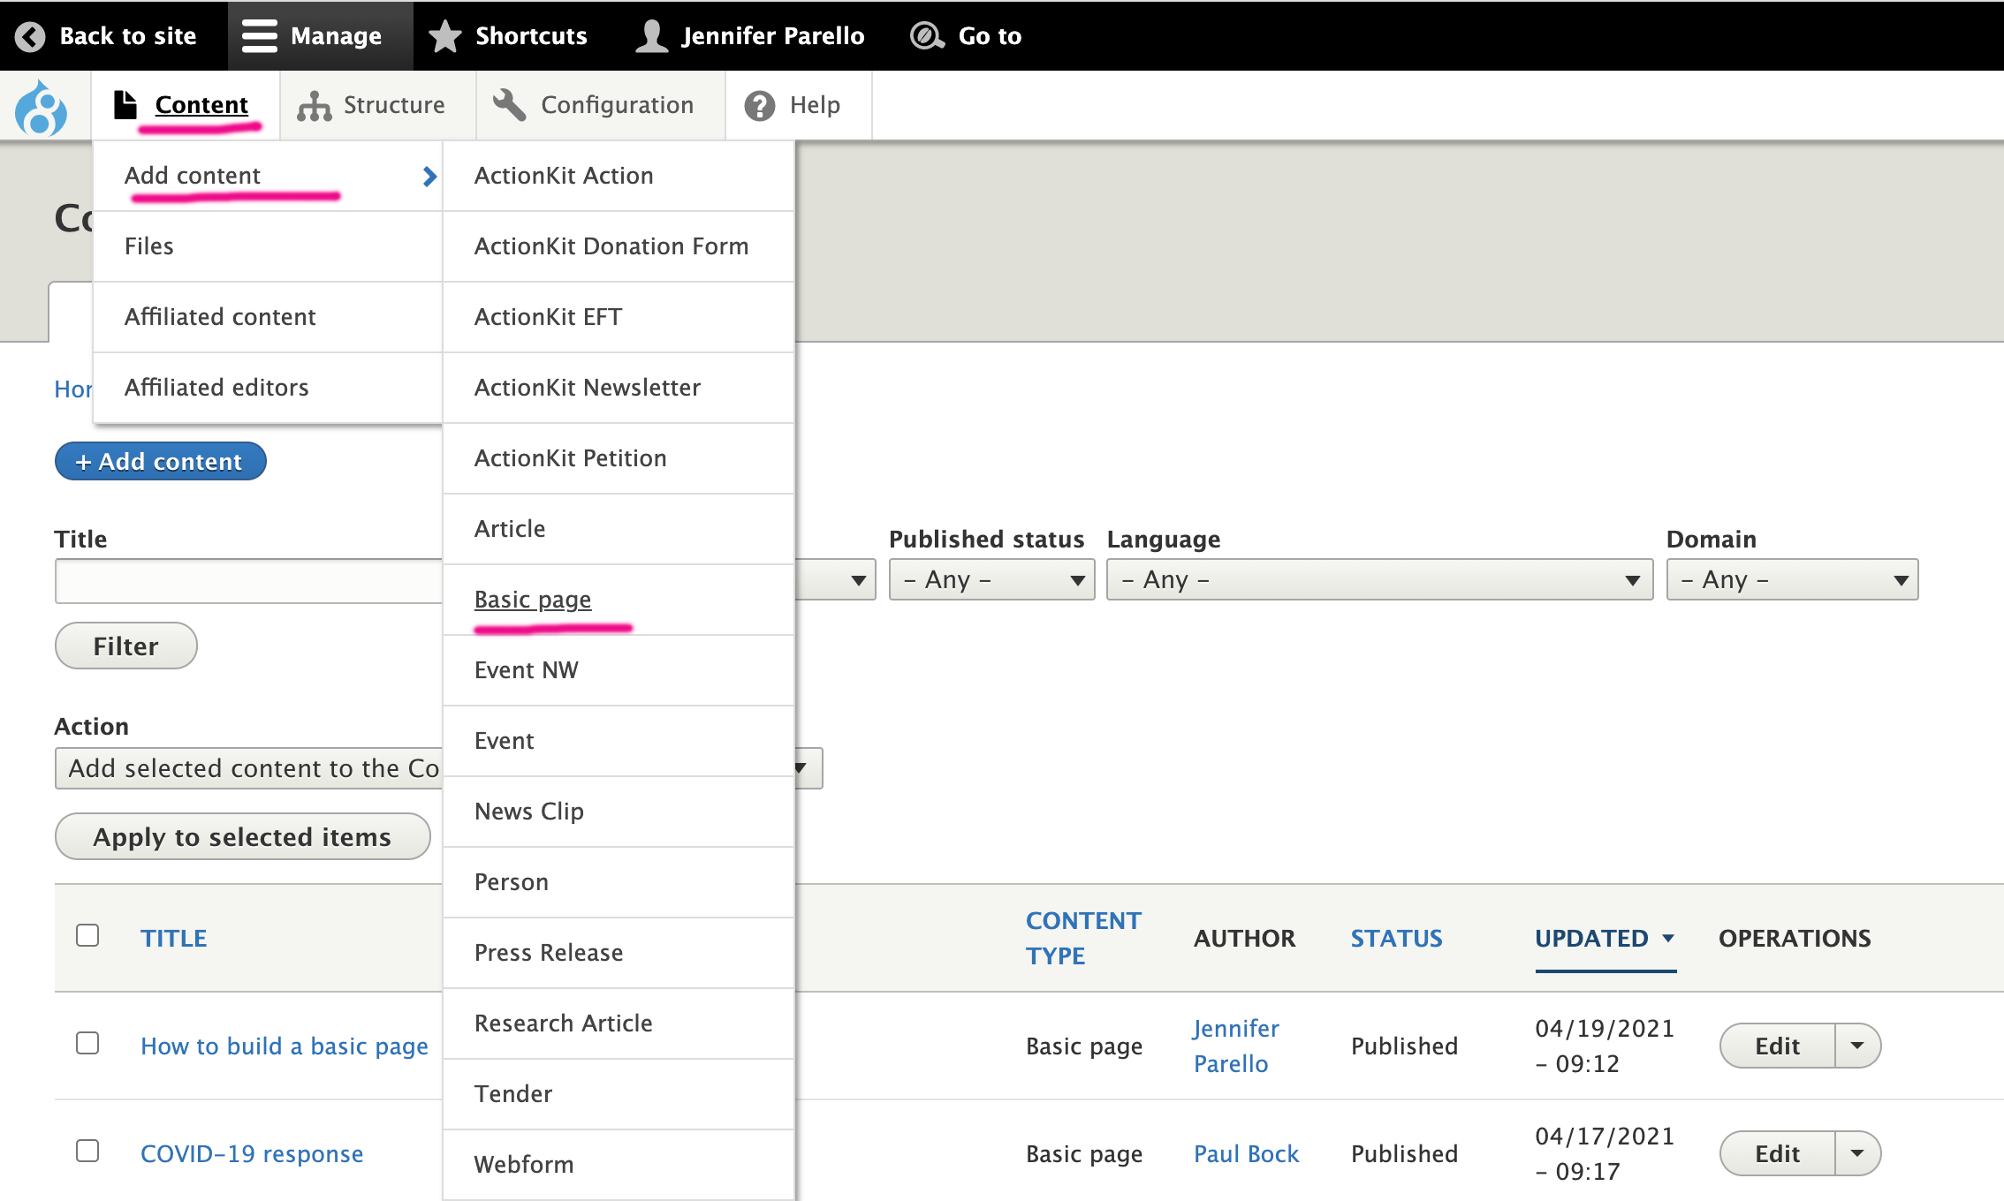Open the Domain filter dropdown
The width and height of the screenshot is (2004, 1201).
[1792, 579]
